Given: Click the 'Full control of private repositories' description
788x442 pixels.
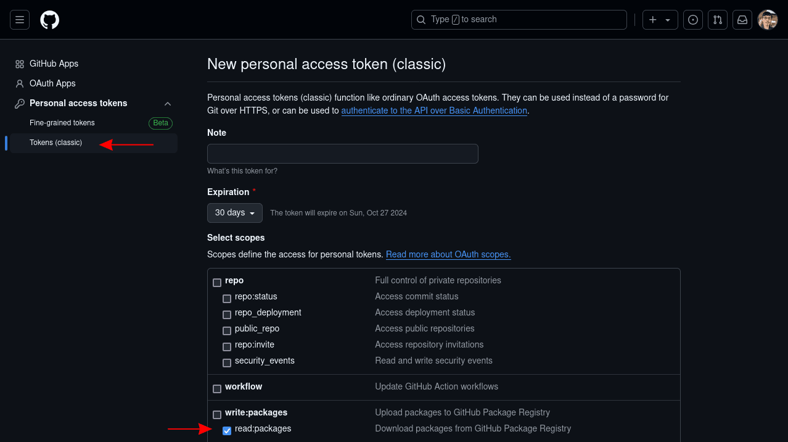Looking at the screenshot, I should click(438, 280).
